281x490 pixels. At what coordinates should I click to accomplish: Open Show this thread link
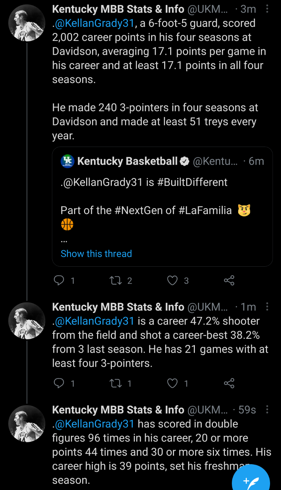(96, 254)
